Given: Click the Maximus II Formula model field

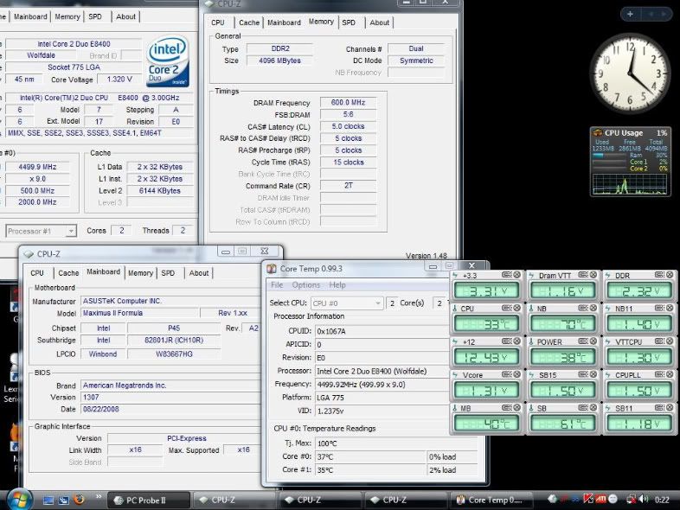Looking at the screenshot, I should (x=139, y=313).
